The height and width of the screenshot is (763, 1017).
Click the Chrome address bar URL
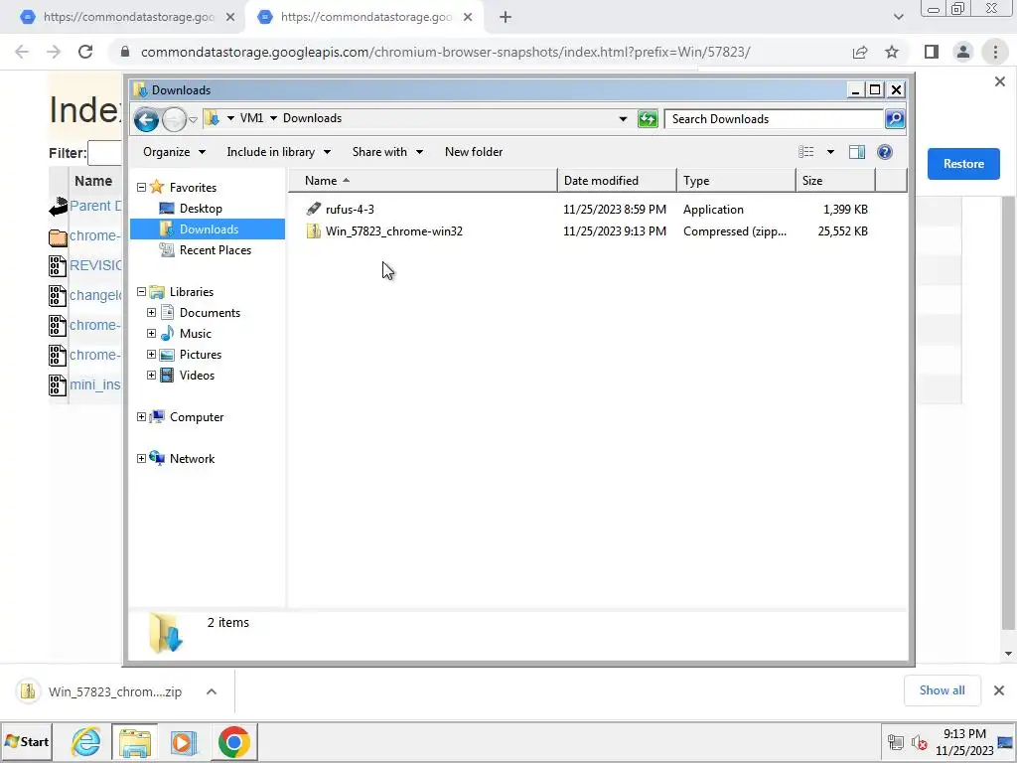coord(445,52)
